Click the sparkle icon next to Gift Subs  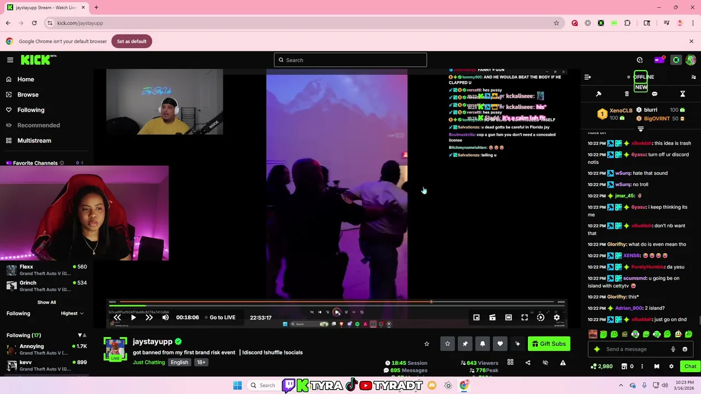coord(518,344)
